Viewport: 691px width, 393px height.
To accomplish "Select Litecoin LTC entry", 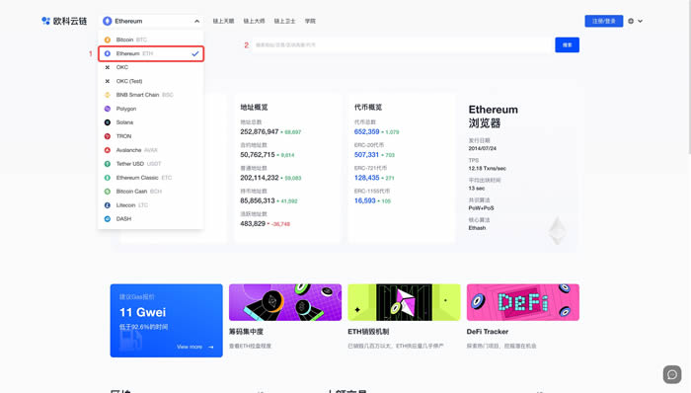I will [150, 205].
